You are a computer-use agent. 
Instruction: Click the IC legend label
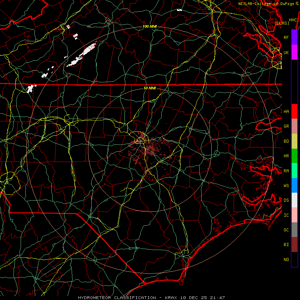tap(286, 215)
